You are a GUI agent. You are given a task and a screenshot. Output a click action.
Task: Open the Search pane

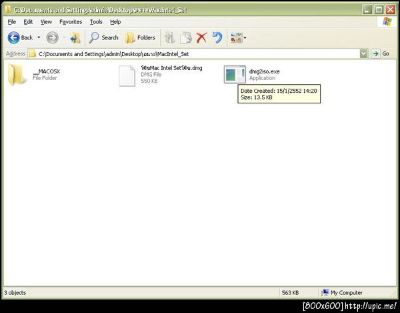coord(103,38)
